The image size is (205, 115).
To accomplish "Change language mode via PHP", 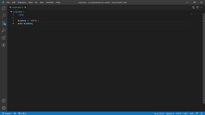I will (192, 113).
